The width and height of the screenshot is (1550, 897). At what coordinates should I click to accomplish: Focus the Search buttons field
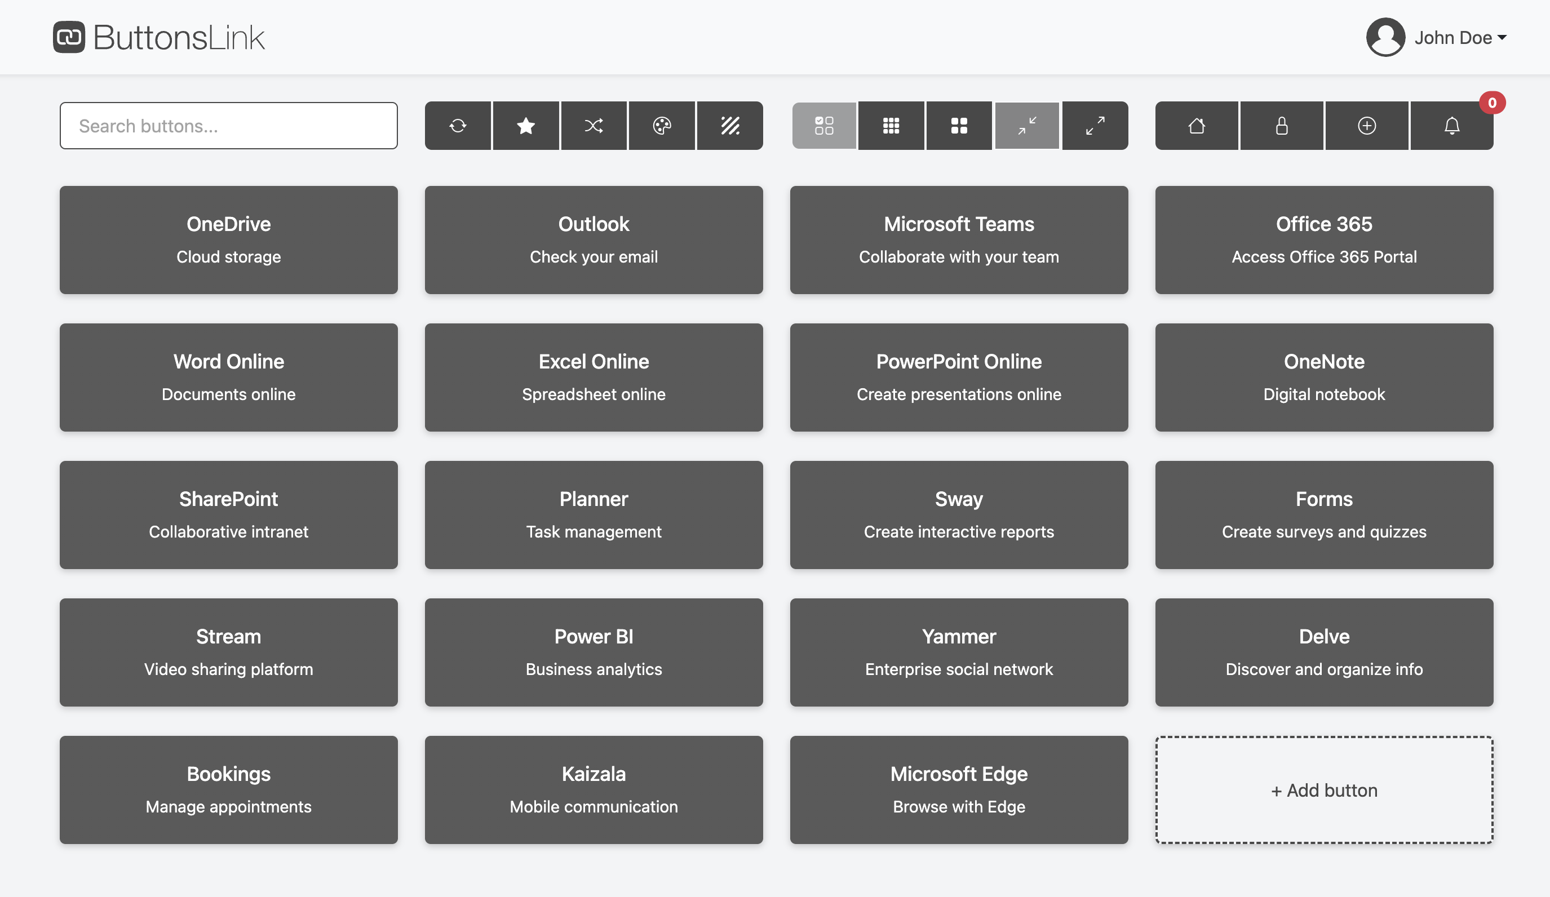coord(229,126)
